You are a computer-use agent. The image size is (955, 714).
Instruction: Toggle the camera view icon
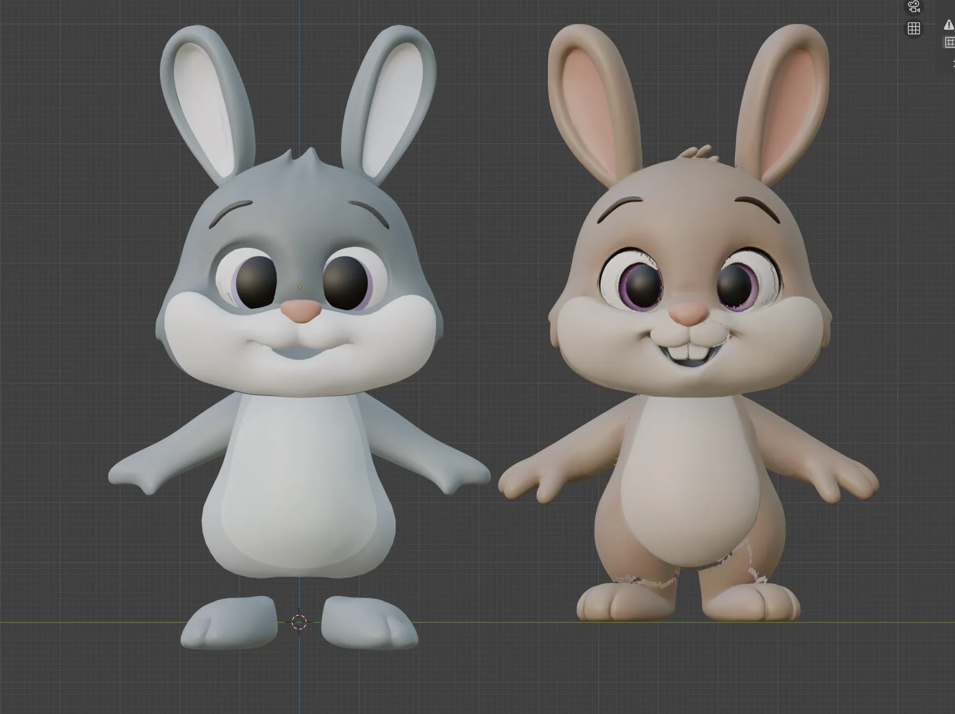point(914,7)
